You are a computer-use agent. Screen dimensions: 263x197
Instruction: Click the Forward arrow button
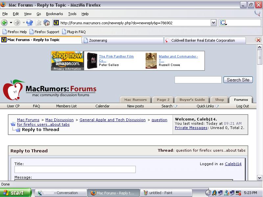click(17, 23)
